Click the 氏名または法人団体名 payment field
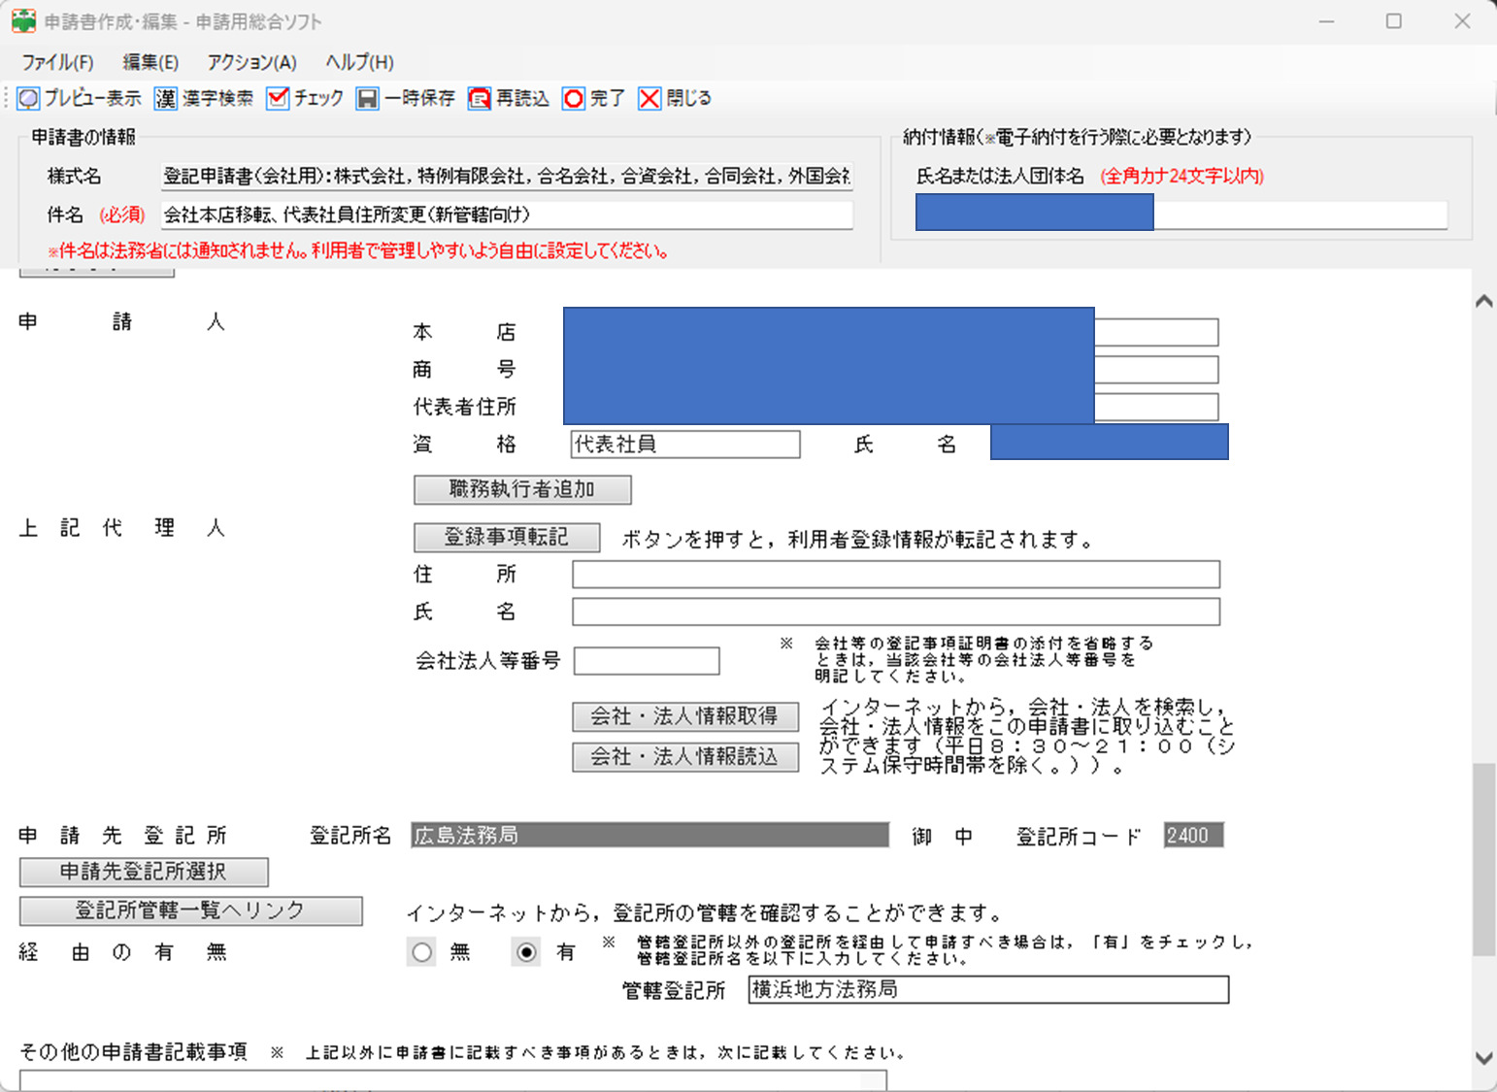Image resolution: width=1497 pixels, height=1092 pixels. (1181, 214)
